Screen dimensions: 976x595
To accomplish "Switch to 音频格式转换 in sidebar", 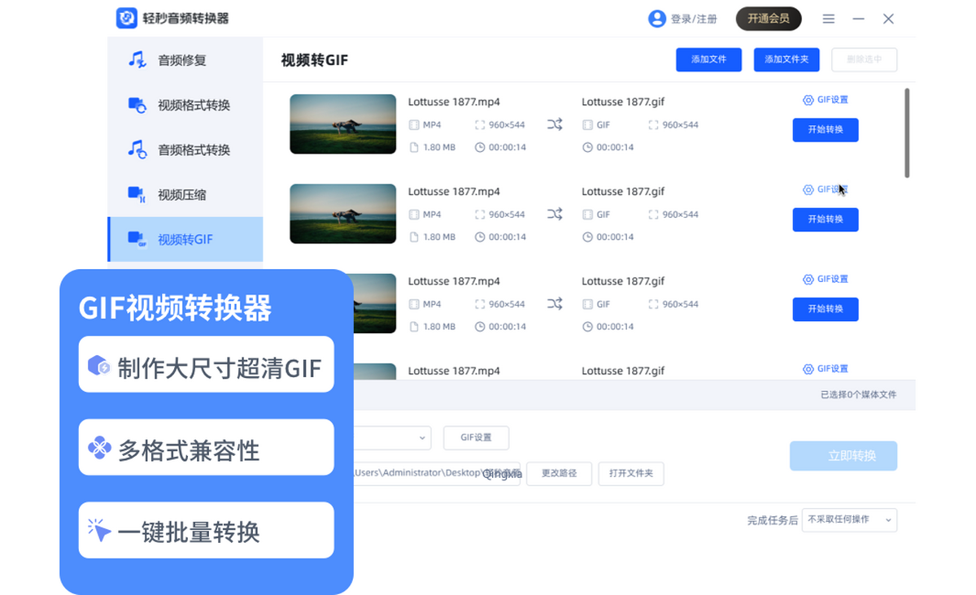I will 194,150.
